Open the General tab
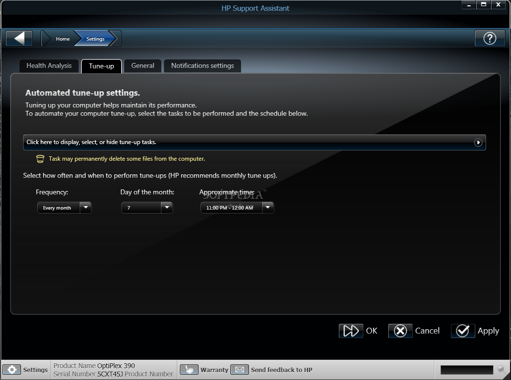 (x=143, y=66)
